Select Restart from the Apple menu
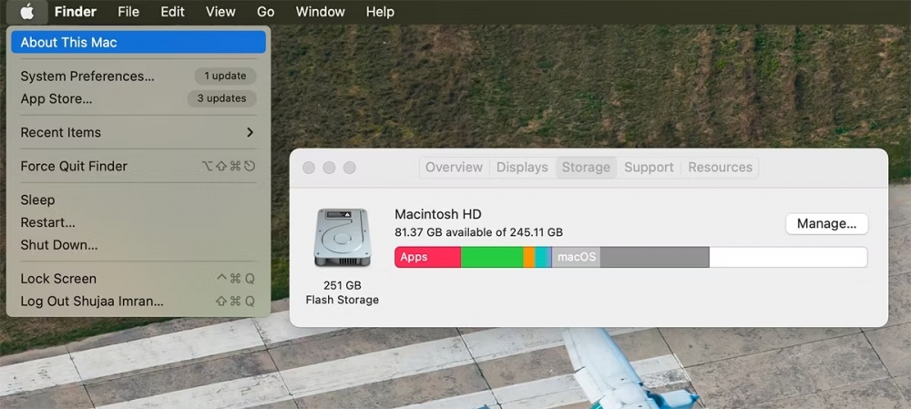Image resolution: width=911 pixels, height=409 pixels. [x=47, y=222]
